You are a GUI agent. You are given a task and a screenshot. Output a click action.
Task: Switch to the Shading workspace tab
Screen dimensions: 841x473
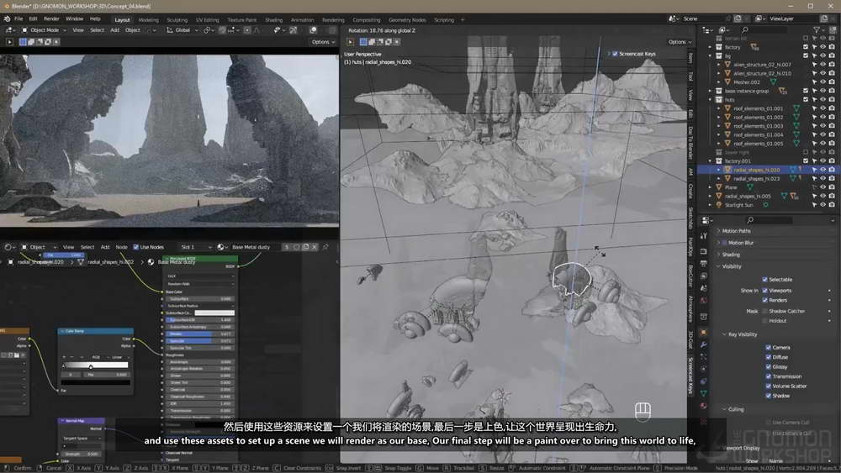pos(273,20)
